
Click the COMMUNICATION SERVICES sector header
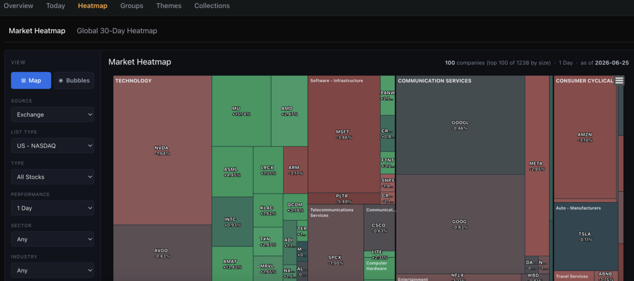(x=435, y=81)
